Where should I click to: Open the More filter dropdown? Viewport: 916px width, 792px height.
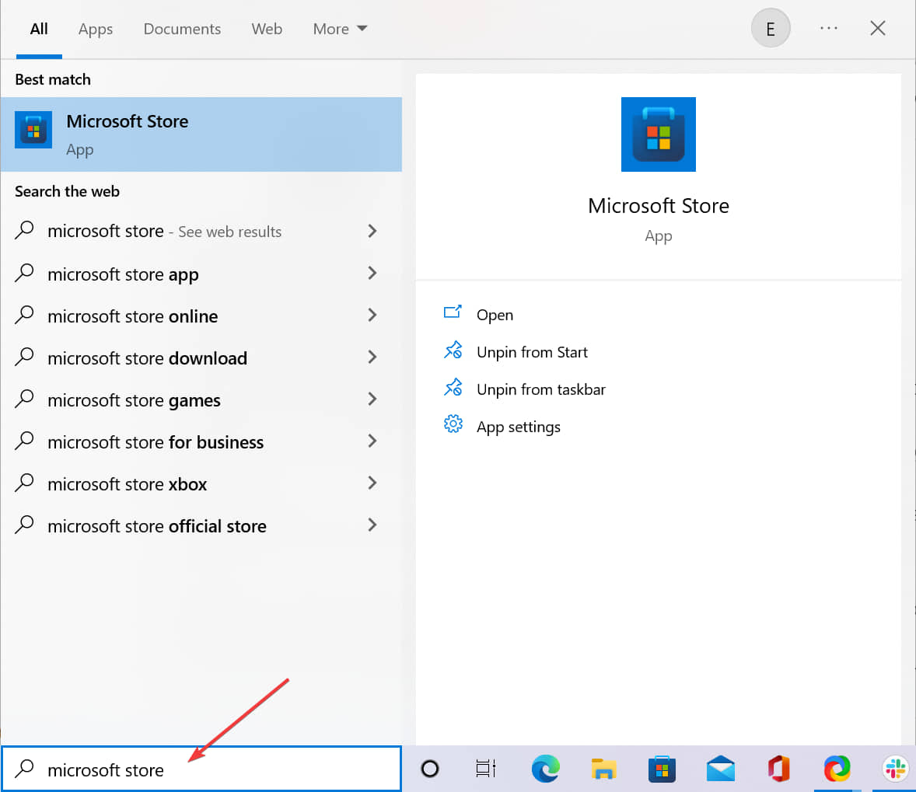point(339,29)
